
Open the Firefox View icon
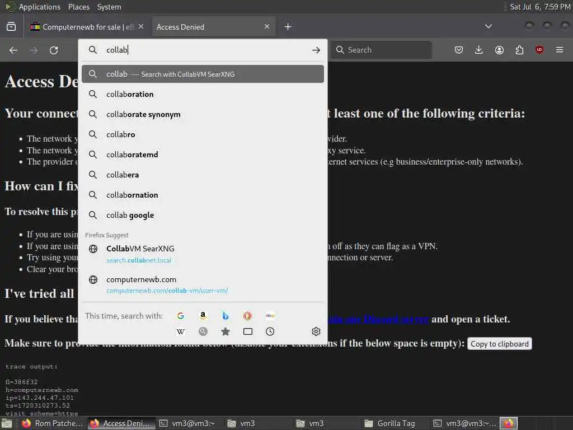tap(11, 27)
